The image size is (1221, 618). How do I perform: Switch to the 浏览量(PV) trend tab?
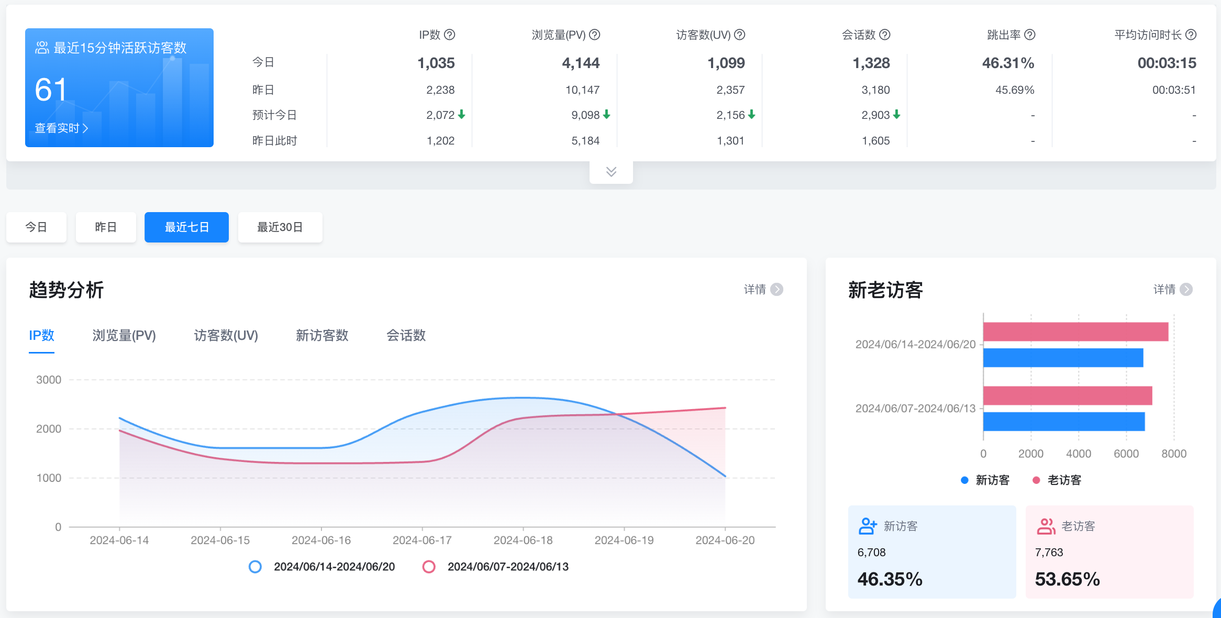(x=124, y=335)
